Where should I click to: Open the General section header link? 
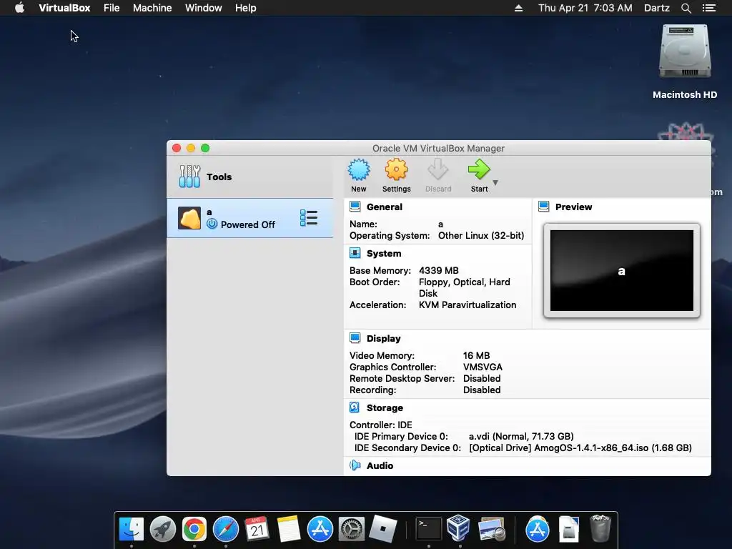pyautogui.click(x=384, y=207)
